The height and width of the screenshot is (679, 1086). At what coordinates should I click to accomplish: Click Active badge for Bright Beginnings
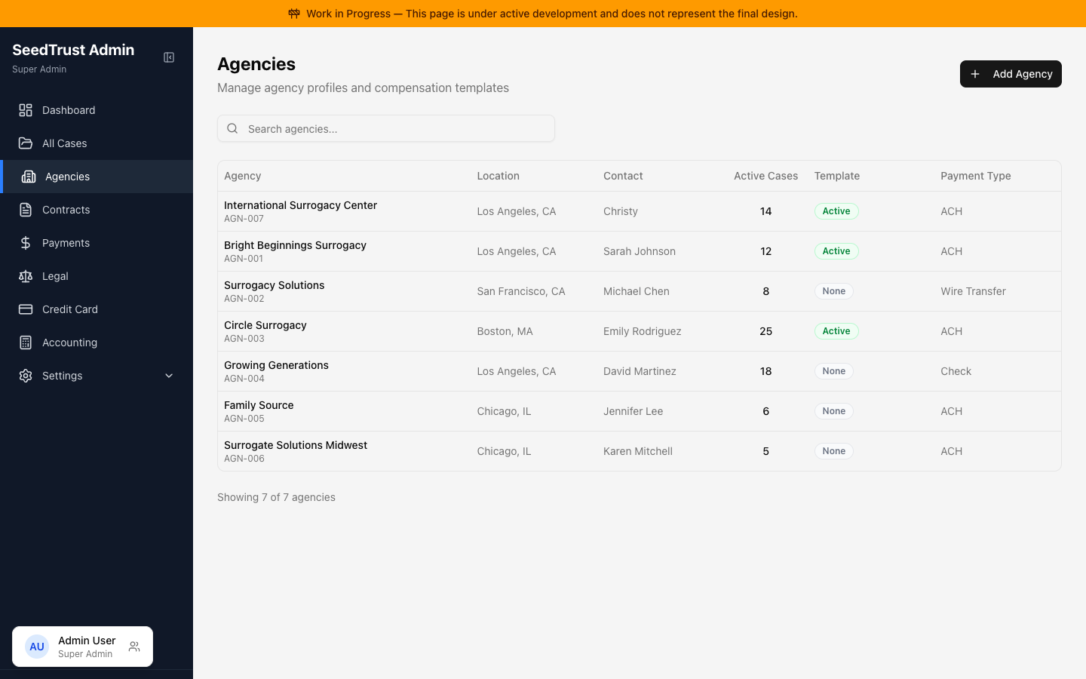point(836,251)
